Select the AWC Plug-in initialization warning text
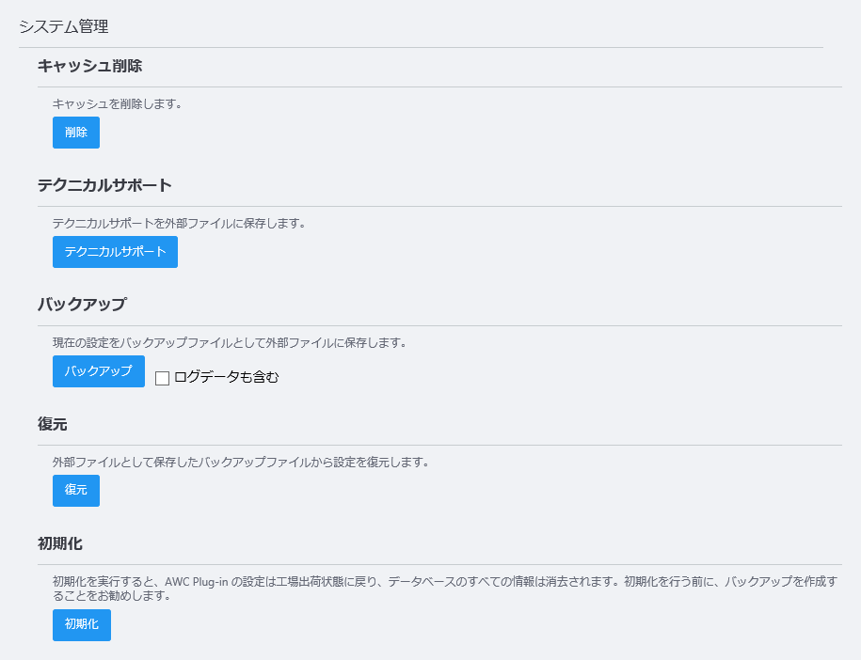 point(445,589)
